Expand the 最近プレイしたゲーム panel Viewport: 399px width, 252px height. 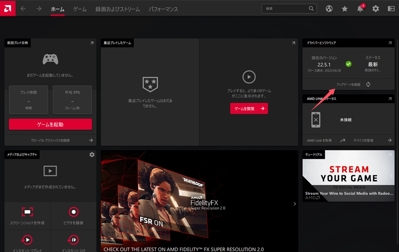click(x=294, y=43)
